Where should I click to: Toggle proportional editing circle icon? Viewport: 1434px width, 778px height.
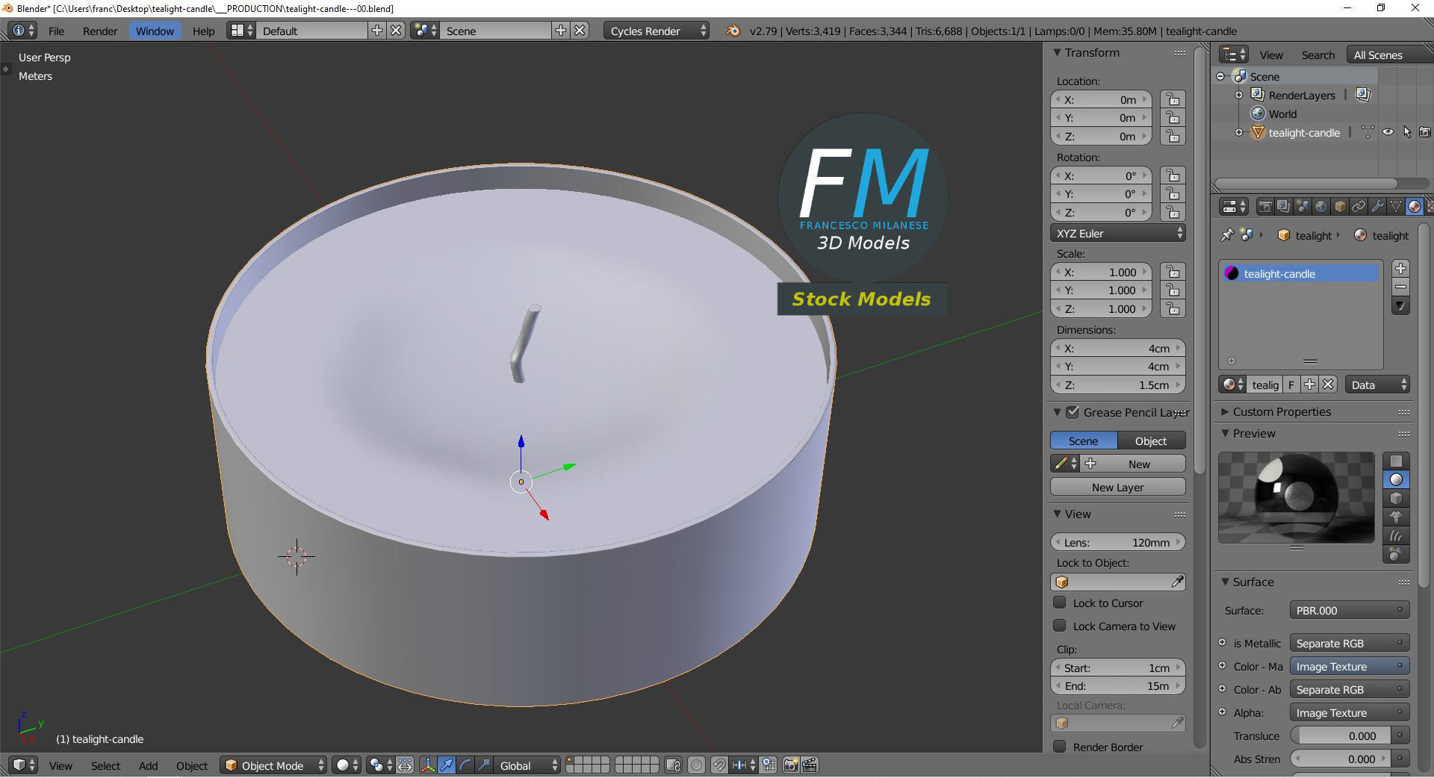point(696,765)
